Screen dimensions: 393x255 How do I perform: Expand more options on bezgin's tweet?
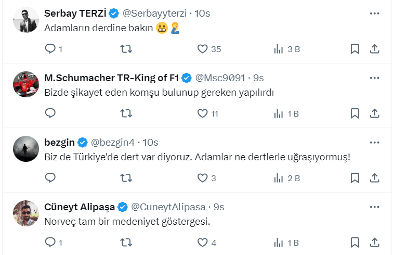pyautogui.click(x=374, y=142)
